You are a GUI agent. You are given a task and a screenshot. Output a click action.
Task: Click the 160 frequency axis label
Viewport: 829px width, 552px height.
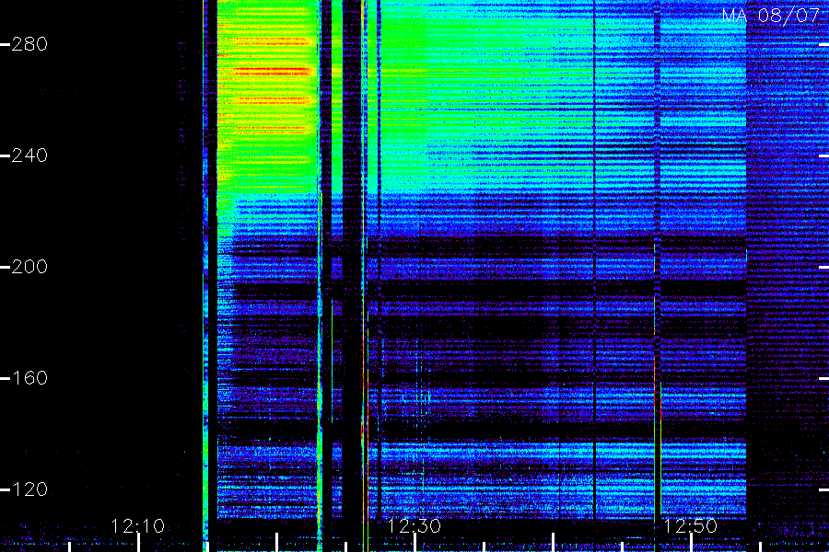[x=29, y=378]
